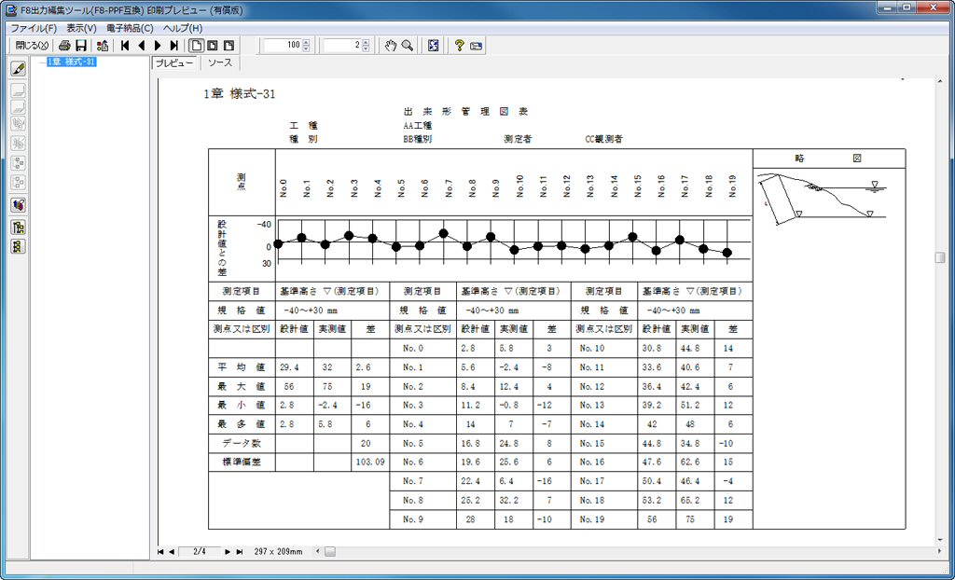This screenshot has height=580, width=955.
Task: Open the ヘルプ(H) menu
Action: [182, 28]
